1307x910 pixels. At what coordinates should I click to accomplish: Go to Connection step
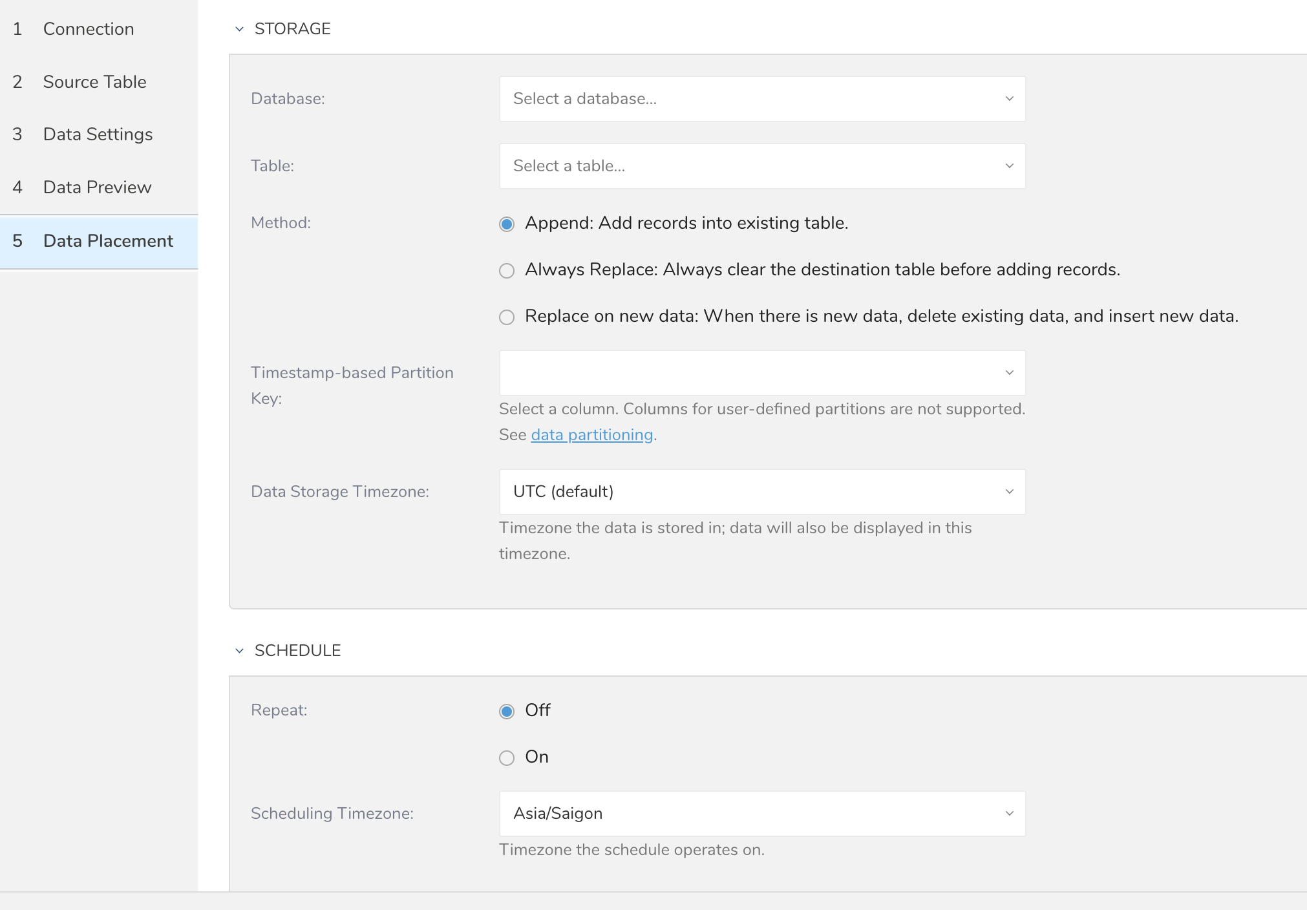point(89,29)
